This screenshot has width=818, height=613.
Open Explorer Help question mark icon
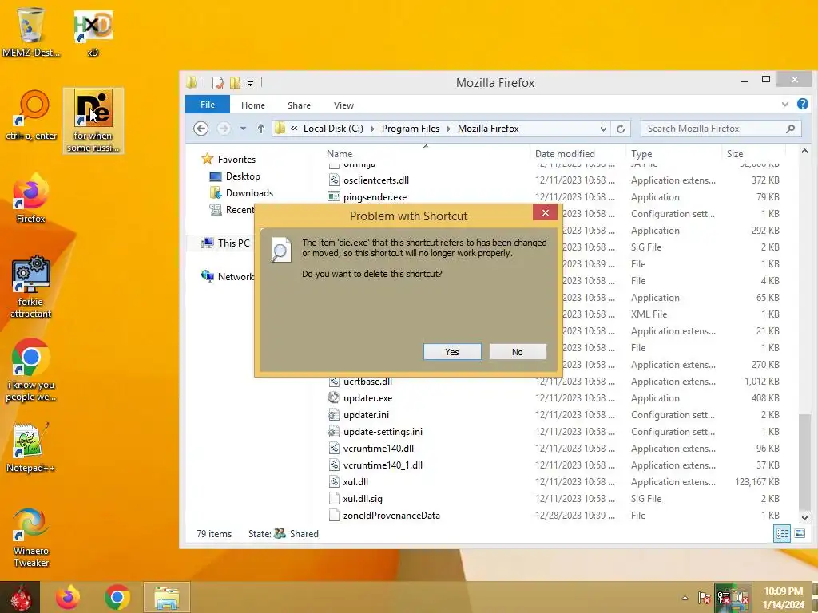803,105
